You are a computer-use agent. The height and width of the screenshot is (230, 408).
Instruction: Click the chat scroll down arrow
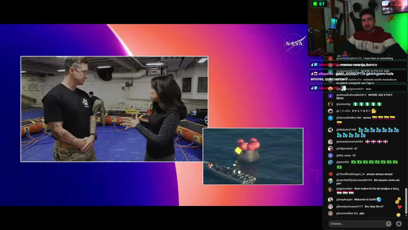click(x=406, y=216)
